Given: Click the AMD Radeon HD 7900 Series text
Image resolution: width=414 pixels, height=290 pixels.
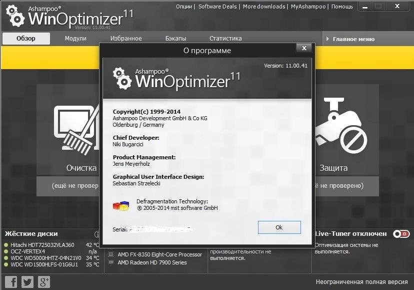Looking at the screenshot, I should [152, 262].
